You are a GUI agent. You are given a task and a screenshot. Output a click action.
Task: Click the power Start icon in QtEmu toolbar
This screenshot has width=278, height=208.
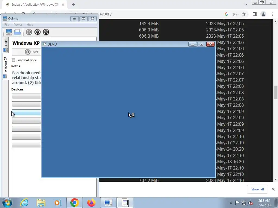point(29,32)
